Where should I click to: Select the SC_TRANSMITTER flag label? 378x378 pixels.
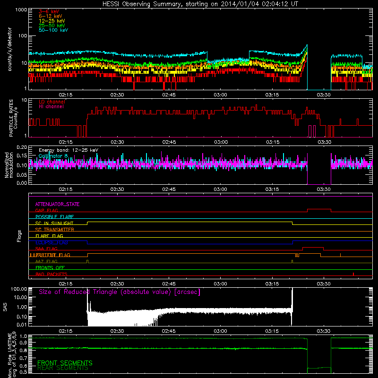54,230
